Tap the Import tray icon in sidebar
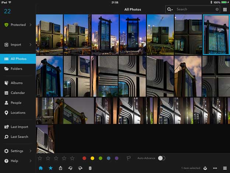230x173 pixels. coord(6,44)
